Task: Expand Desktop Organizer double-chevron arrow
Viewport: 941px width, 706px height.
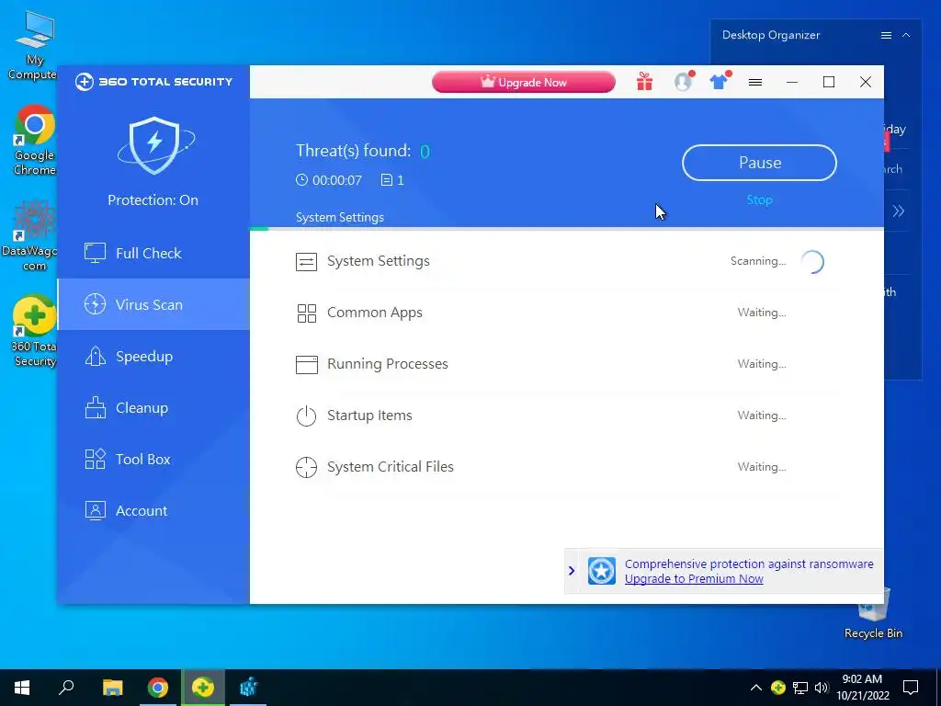Action: pos(898,211)
